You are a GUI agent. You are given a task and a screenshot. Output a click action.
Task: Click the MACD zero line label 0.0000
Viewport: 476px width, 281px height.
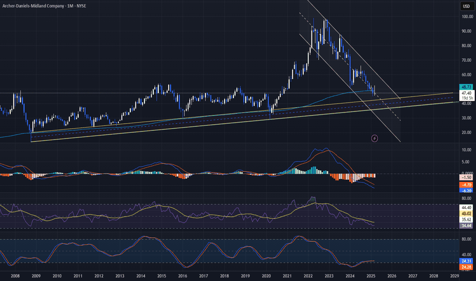coord(467,174)
